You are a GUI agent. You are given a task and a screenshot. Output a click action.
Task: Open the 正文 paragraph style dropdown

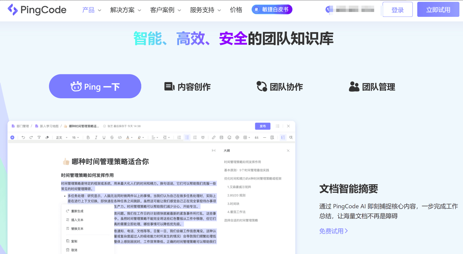62,138
